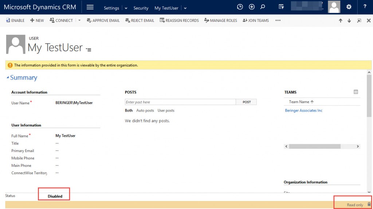Image resolution: width=373 pixels, height=209 pixels.
Task: Click the Enter post here field
Action: coord(180,102)
